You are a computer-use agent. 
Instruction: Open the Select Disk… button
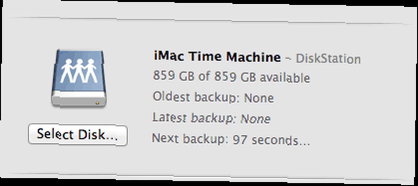tap(78, 135)
